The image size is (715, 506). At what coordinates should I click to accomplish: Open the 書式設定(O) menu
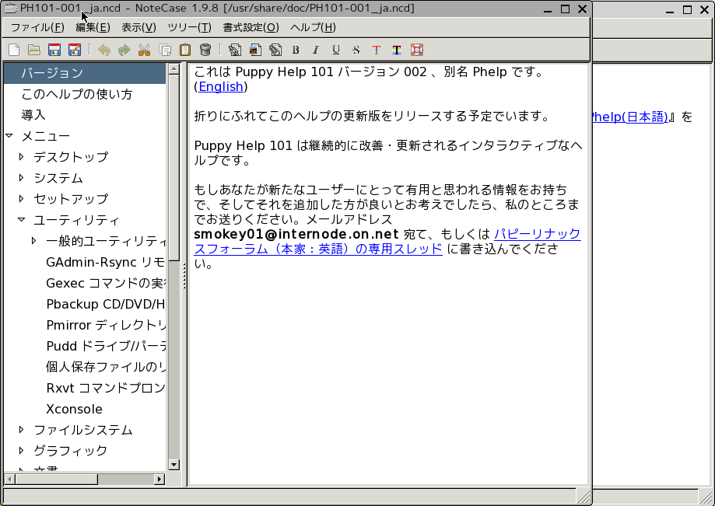[x=251, y=27]
